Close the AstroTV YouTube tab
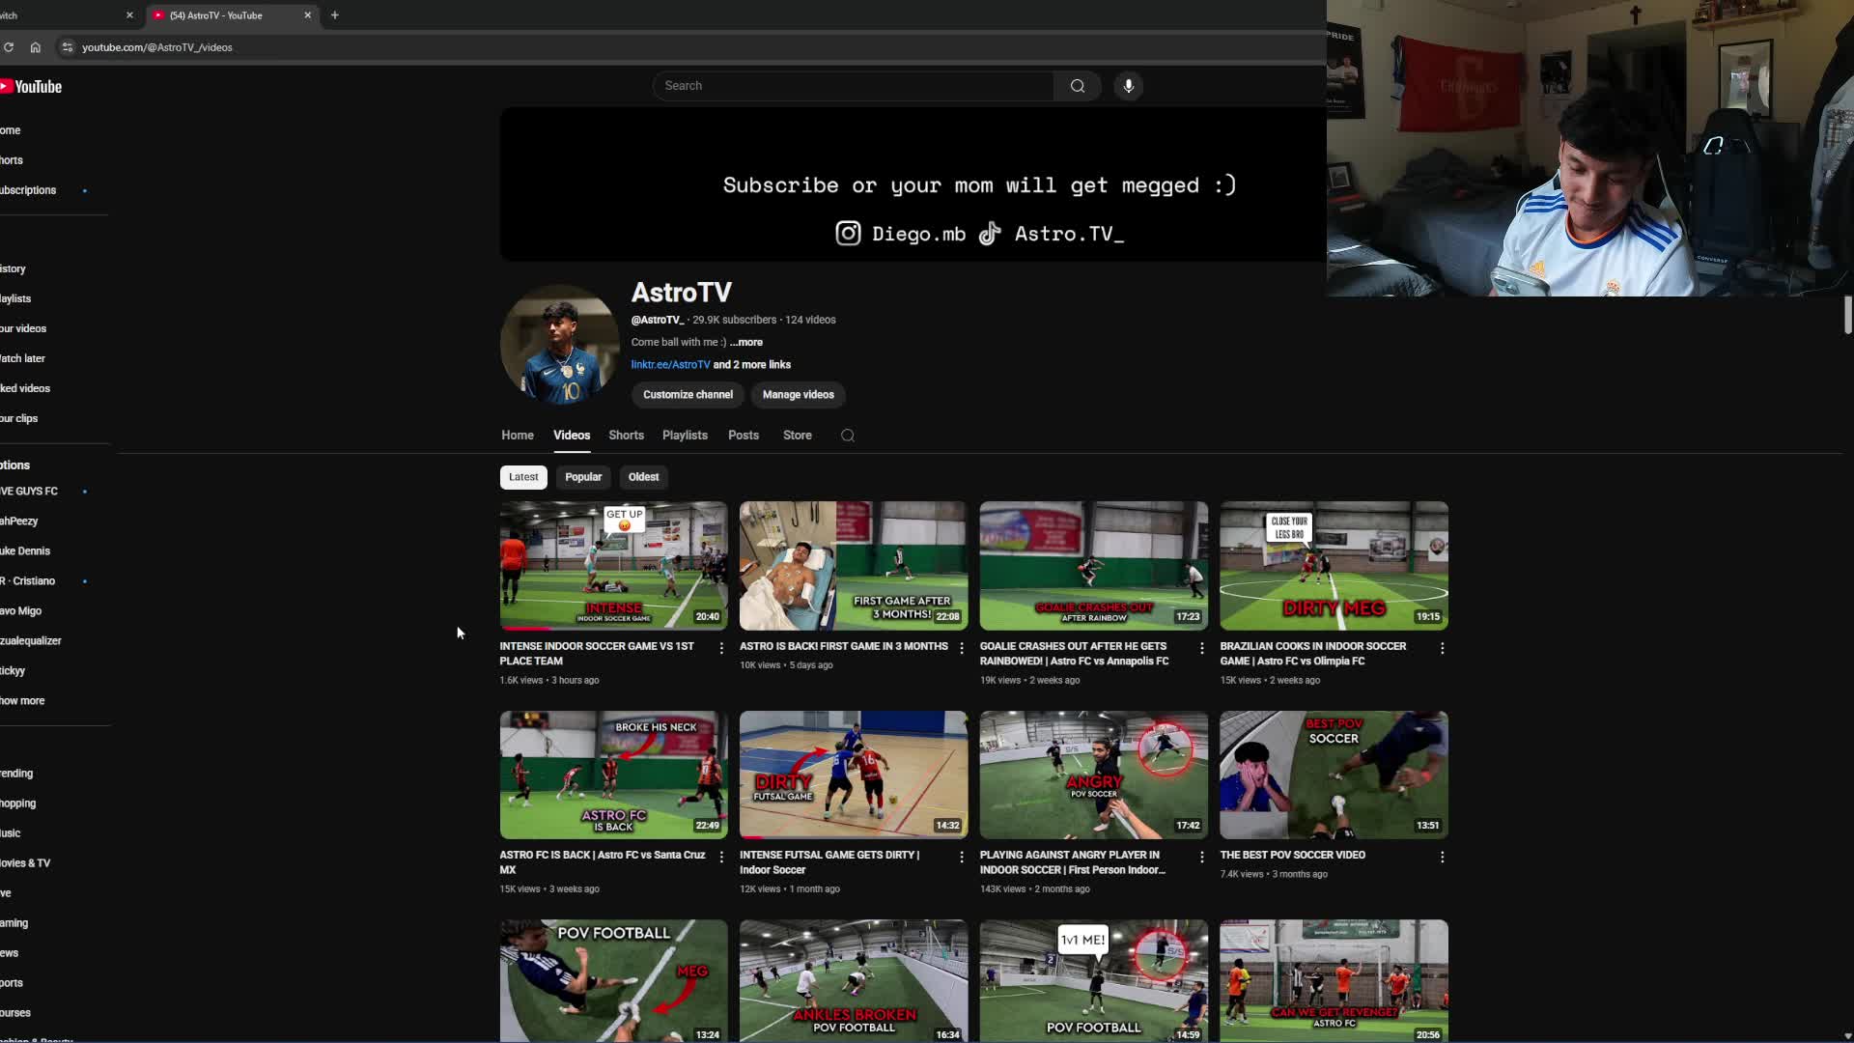Image resolution: width=1854 pixels, height=1043 pixels. tap(308, 15)
